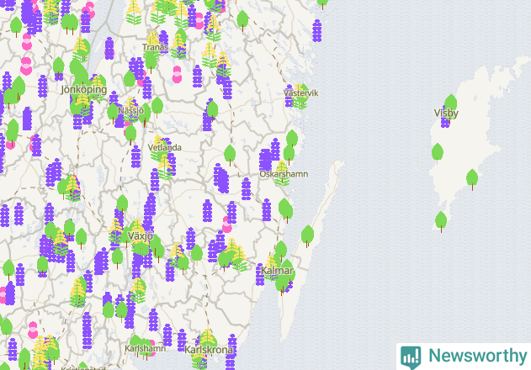
Task: Select the yellow tree marker below Vetlanda label
Action: [x=165, y=166]
